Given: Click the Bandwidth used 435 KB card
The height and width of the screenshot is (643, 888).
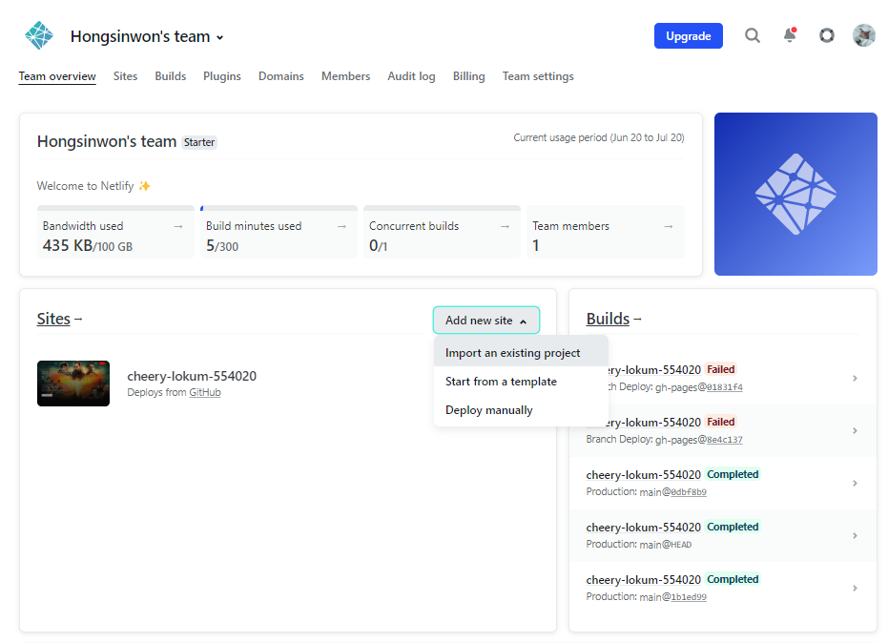Looking at the screenshot, I should pos(115,232).
